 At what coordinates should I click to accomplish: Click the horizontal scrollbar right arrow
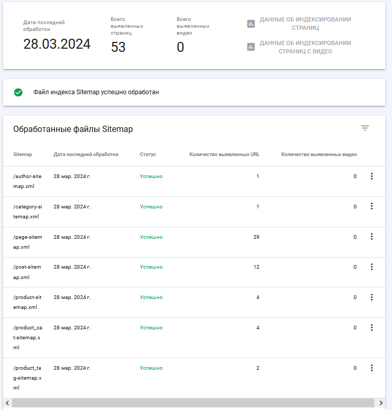point(381,403)
